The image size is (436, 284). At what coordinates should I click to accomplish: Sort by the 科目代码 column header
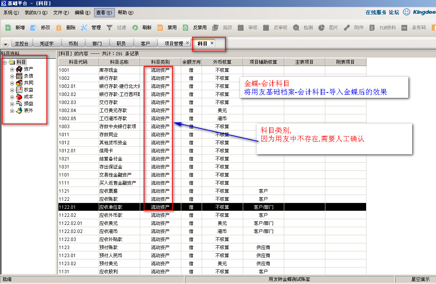78,62
